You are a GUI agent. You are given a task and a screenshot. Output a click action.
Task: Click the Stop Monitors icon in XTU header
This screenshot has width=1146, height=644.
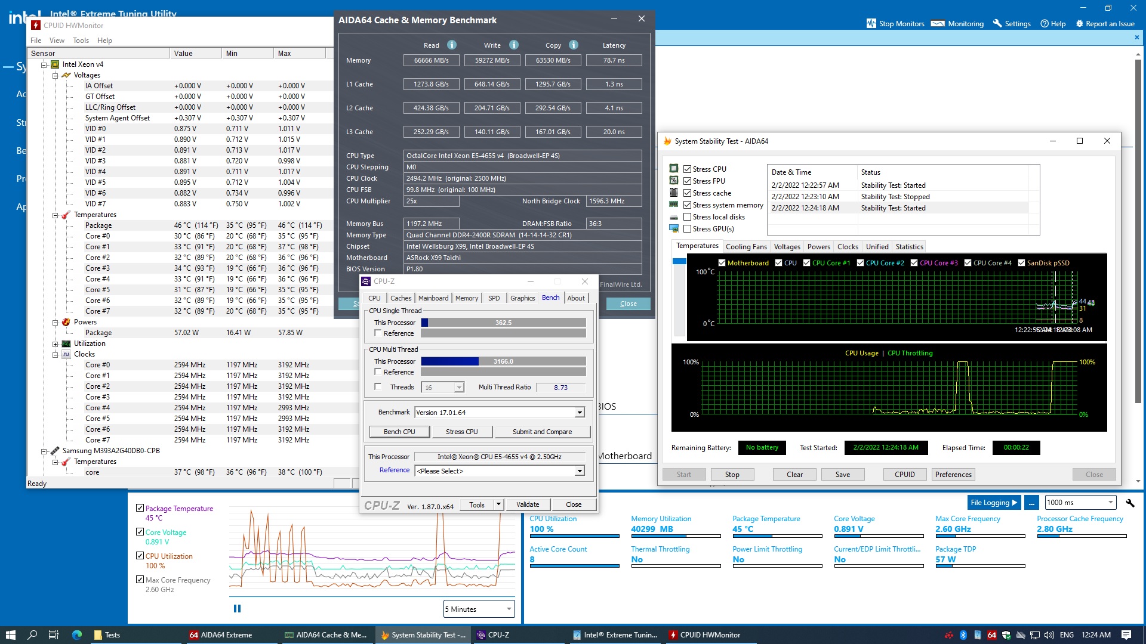(x=871, y=23)
